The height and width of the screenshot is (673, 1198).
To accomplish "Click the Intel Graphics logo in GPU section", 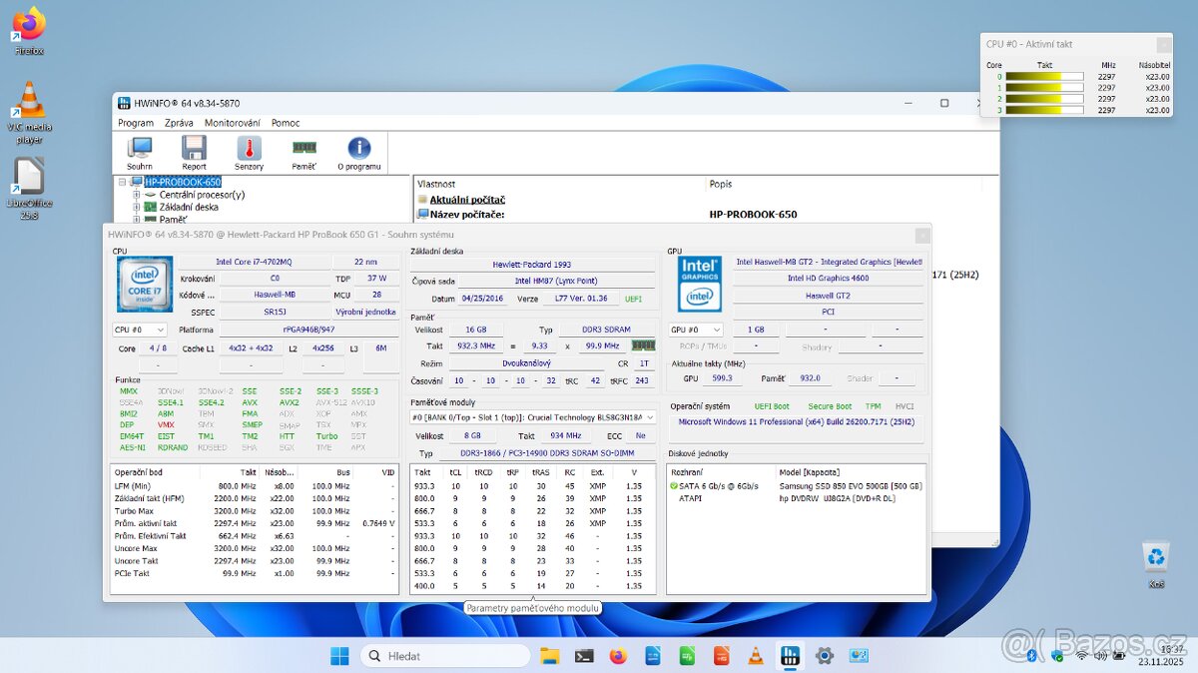I will (x=699, y=283).
